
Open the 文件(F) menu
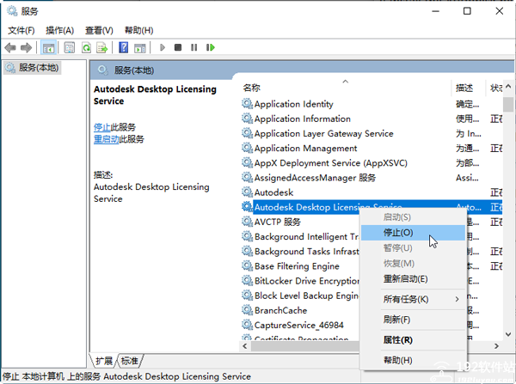pos(21,31)
